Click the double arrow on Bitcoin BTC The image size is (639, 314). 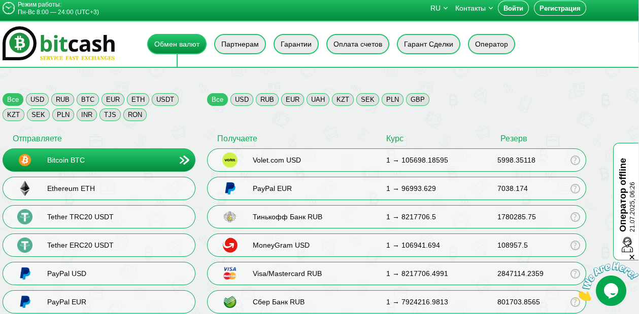coord(184,160)
